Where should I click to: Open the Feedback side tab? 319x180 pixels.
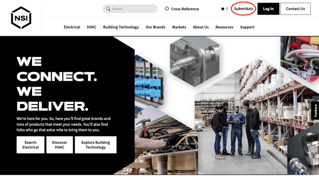(315, 110)
